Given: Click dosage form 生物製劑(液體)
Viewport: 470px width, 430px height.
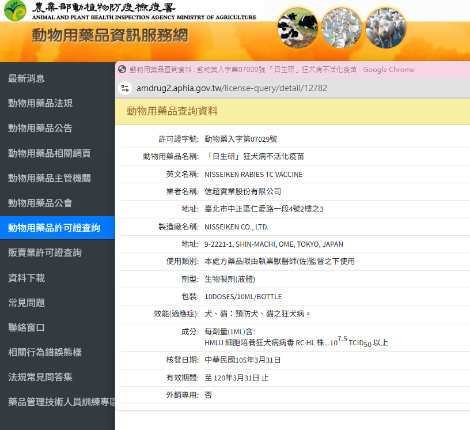Looking at the screenshot, I should [x=230, y=279].
